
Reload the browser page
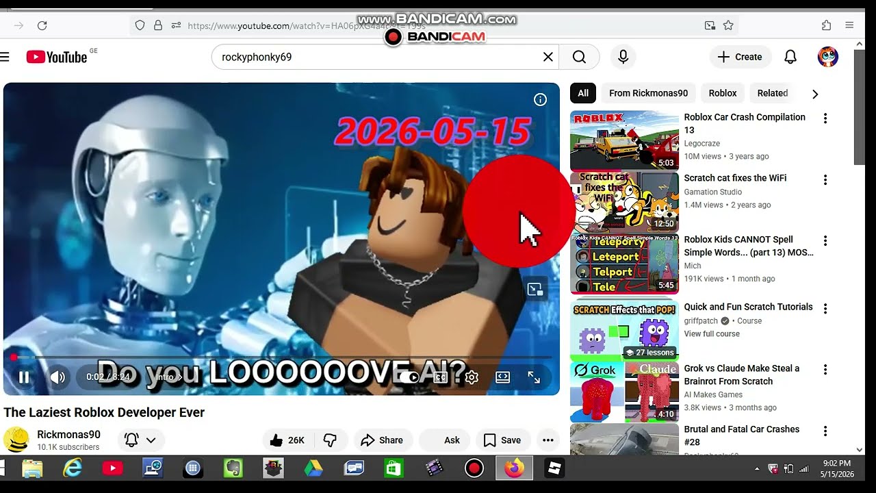[x=42, y=25]
